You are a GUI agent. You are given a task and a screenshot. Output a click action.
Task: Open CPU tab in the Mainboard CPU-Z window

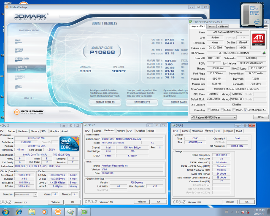pyautogui.click(x=87, y=131)
